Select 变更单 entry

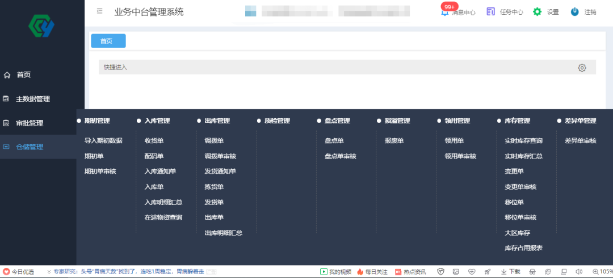[514, 171]
